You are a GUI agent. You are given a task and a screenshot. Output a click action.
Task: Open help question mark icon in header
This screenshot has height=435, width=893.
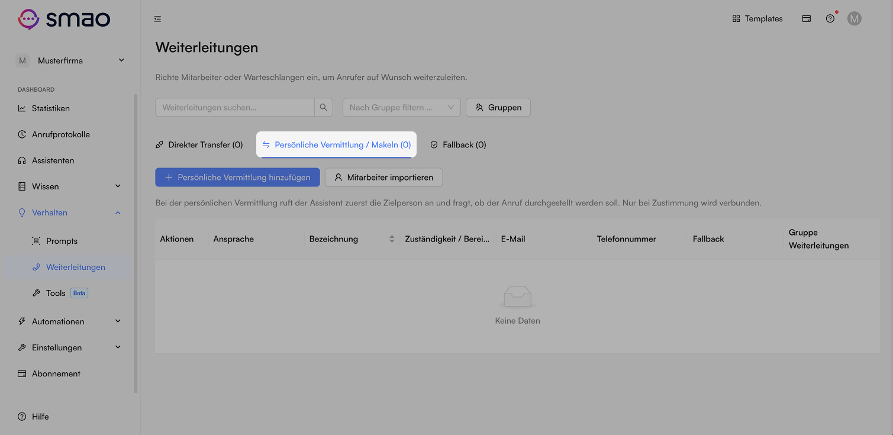(830, 19)
